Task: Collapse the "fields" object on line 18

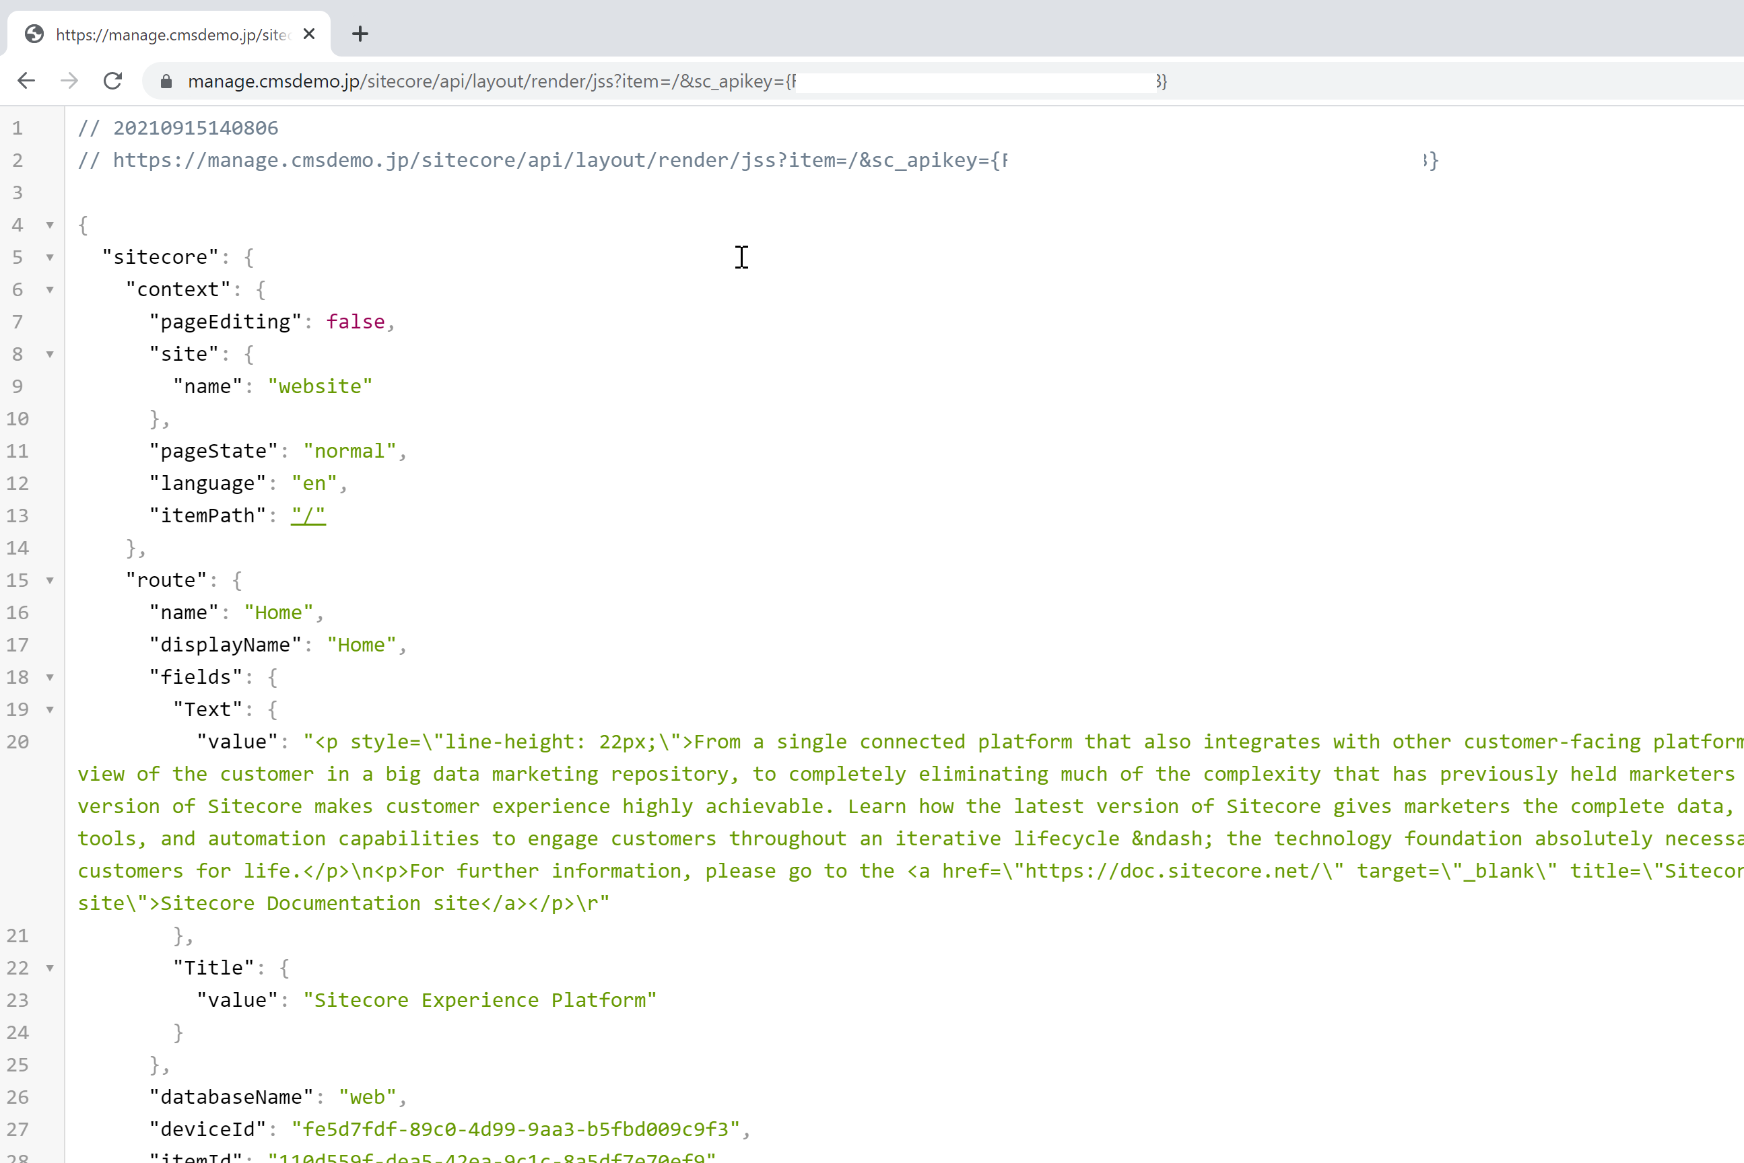Action: coord(50,677)
